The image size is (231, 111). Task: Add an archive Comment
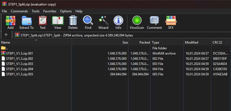[154, 22]
